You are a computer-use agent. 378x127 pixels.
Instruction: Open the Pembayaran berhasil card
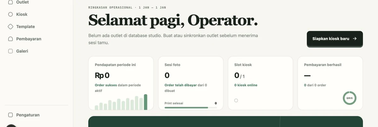[330, 83]
